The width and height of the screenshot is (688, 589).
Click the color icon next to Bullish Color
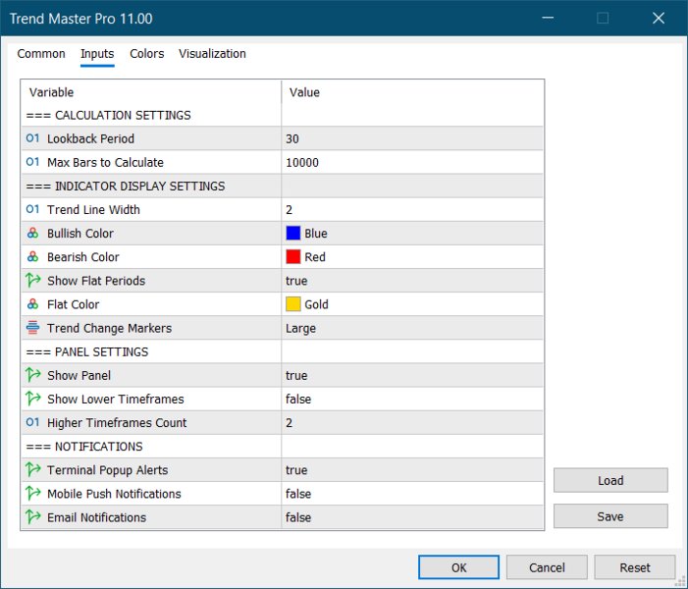(x=33, y=234)
